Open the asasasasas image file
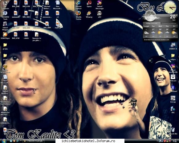Image resolution: width=179 pixels, height=143 pixels. pos(47,14)
